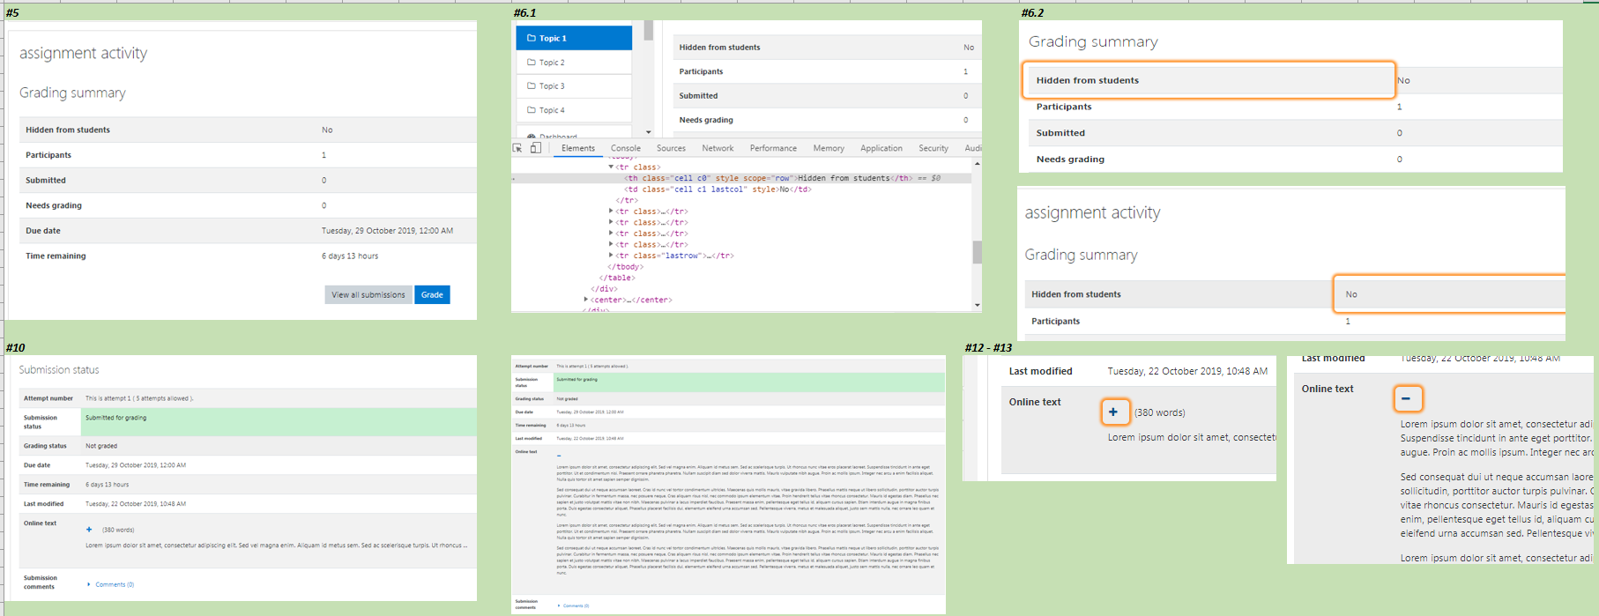Screen dimensions: 1599x616
Task: Click the "assignment activity" heading in #5
Action: pyautogui.click(x=84, y=53)
